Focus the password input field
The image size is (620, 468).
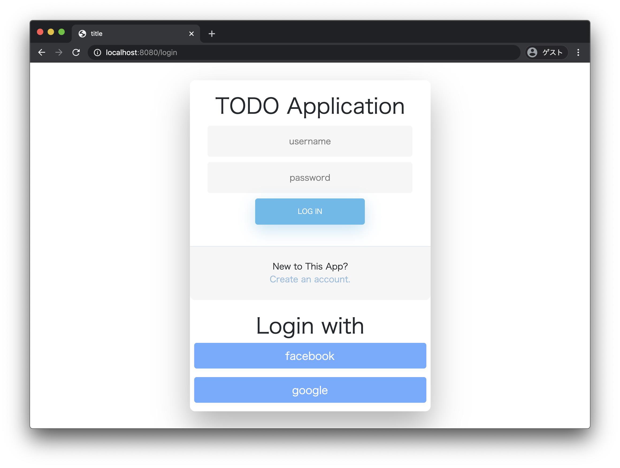(x=310, y=178)
